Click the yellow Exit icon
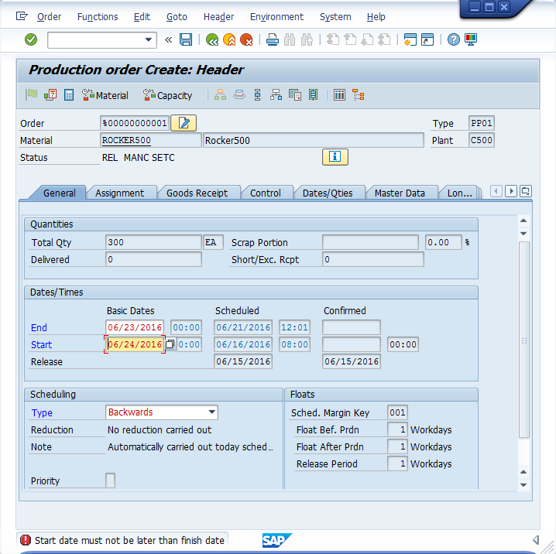Viewport: 556px width, 554px height. pyautogui.click(x=229, y=39)
